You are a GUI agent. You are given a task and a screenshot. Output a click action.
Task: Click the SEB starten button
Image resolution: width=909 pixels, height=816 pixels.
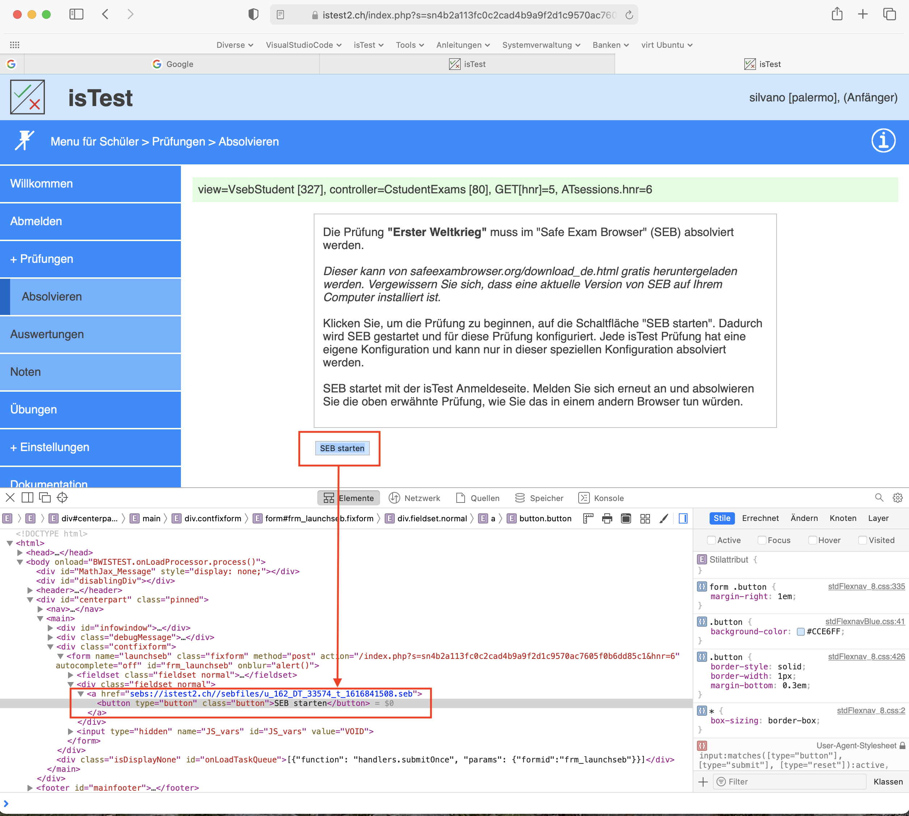(x=342, y=448)
